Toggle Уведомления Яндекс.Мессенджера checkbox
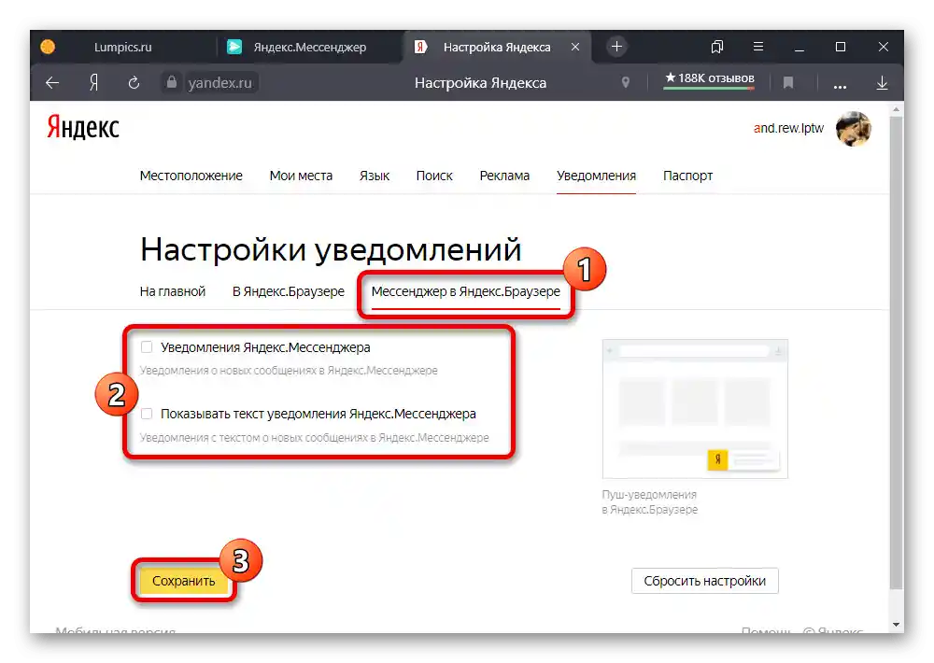934x663 pixels. (x=147, y=346)
